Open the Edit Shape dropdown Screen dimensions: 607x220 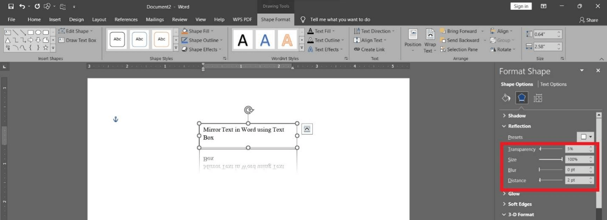(76, 31)
